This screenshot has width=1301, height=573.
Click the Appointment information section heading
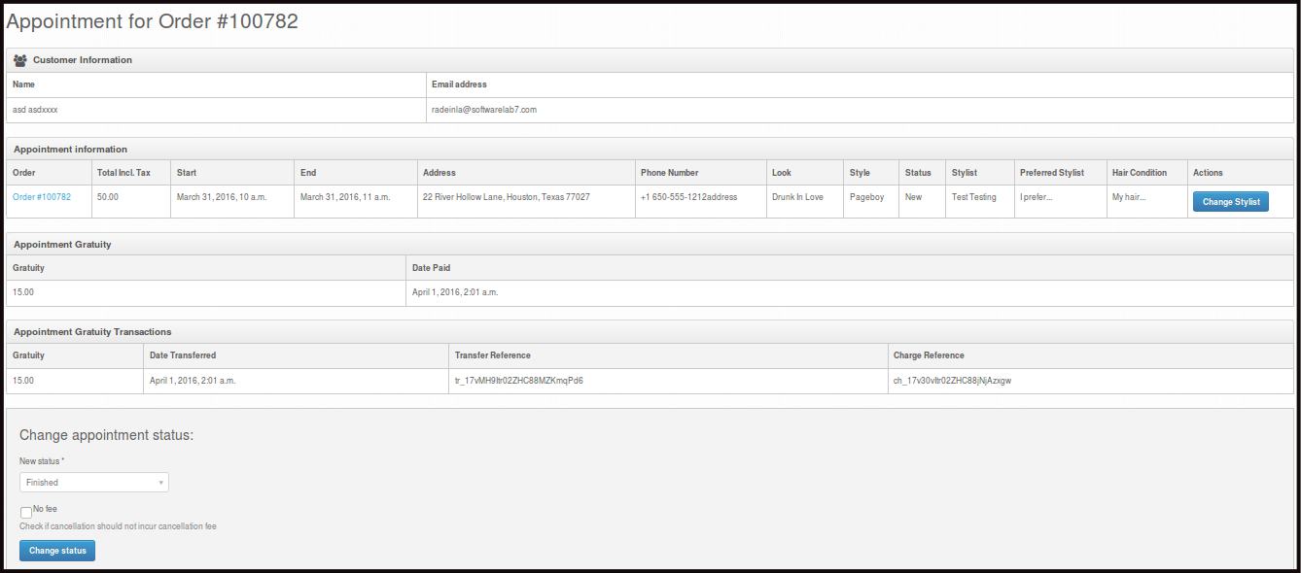70,150
